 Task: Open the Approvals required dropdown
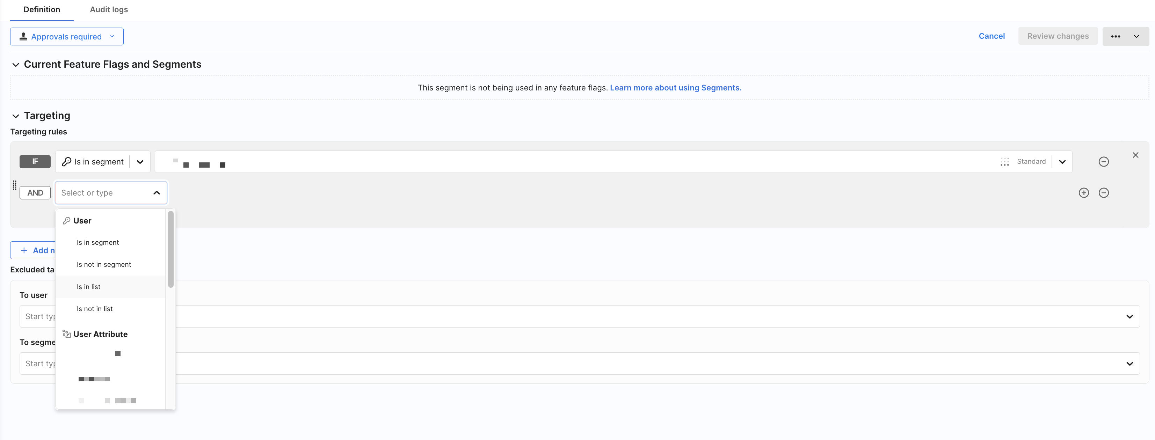coord(67,37)
